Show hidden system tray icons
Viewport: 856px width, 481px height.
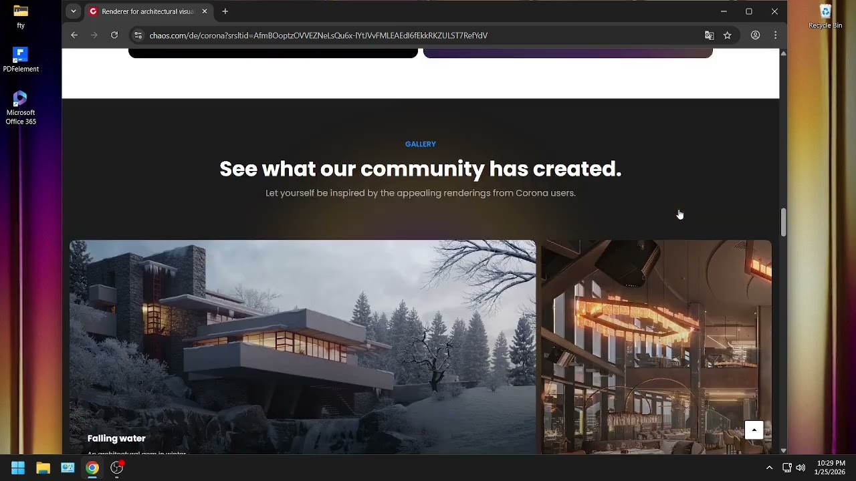click(769, 468)
